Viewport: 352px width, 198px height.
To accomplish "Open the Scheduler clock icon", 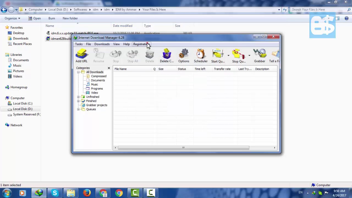I will click(200, 56).
